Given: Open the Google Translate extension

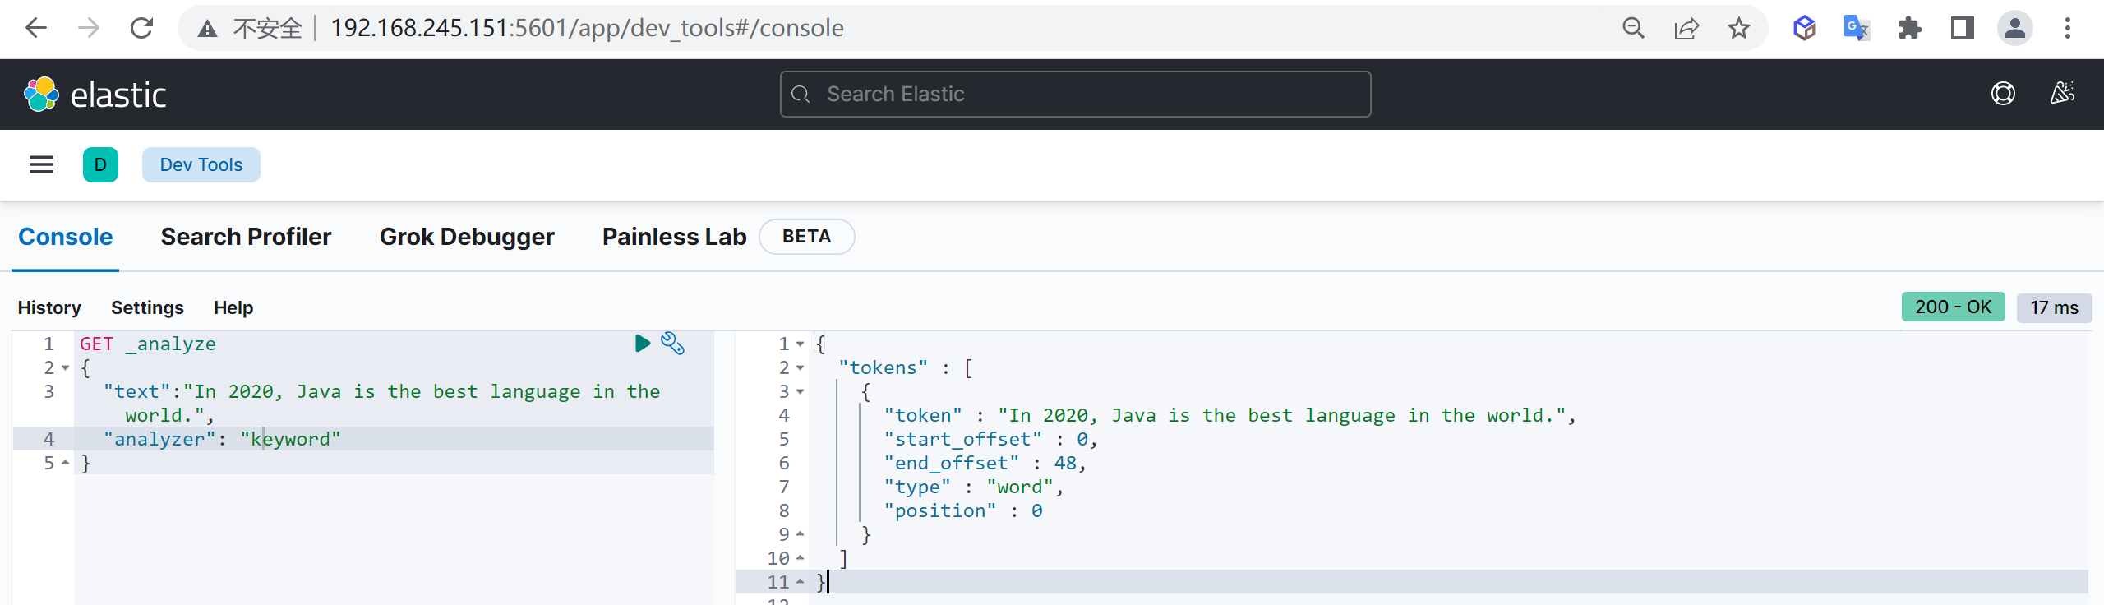Looking at the screenshot, I should pyautogui.click(x=1856, y=29).
